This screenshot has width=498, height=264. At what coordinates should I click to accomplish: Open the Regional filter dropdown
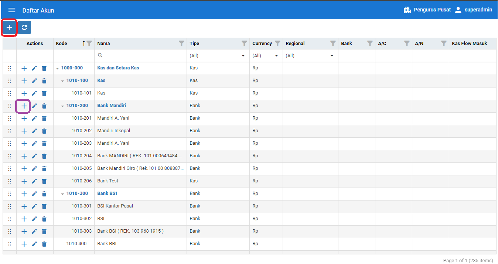(310, 56)
